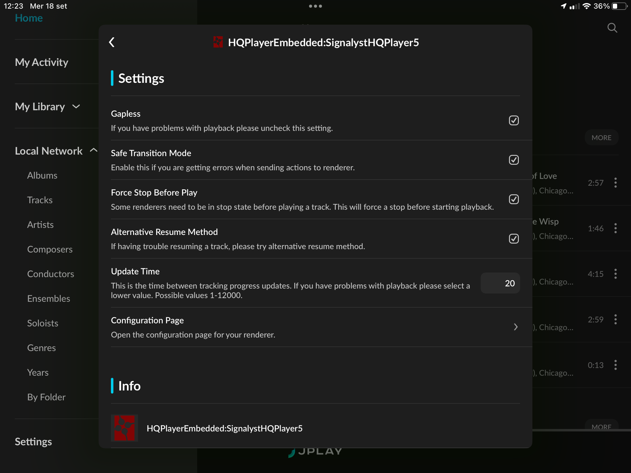631x473 pixels.
Task: Select Years in the sidebar
Action: [38, 372]
